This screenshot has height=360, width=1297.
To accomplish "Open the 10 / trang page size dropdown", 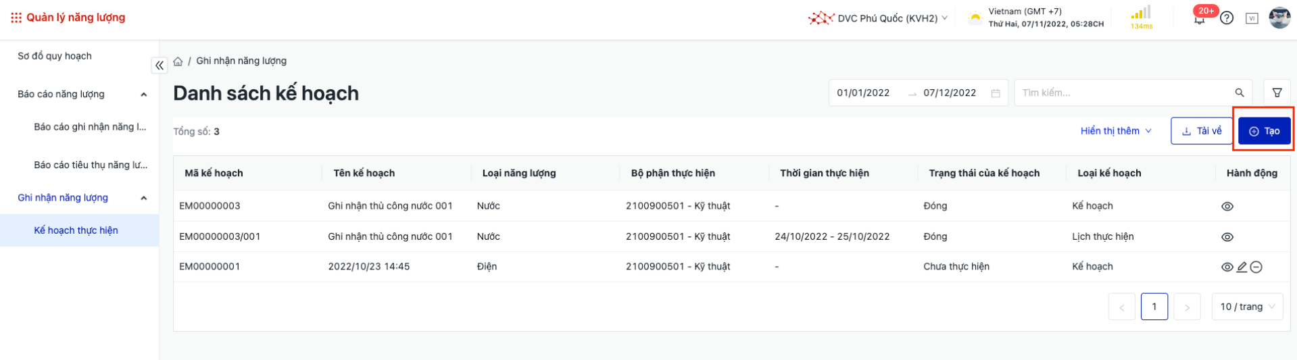I will (1247, 307).
